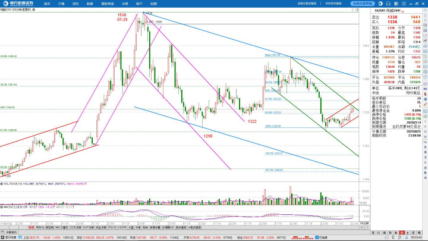This screenshot has width=428, height=241.
Task: Open the 资讯 menu
Action: tap(75, 4)
